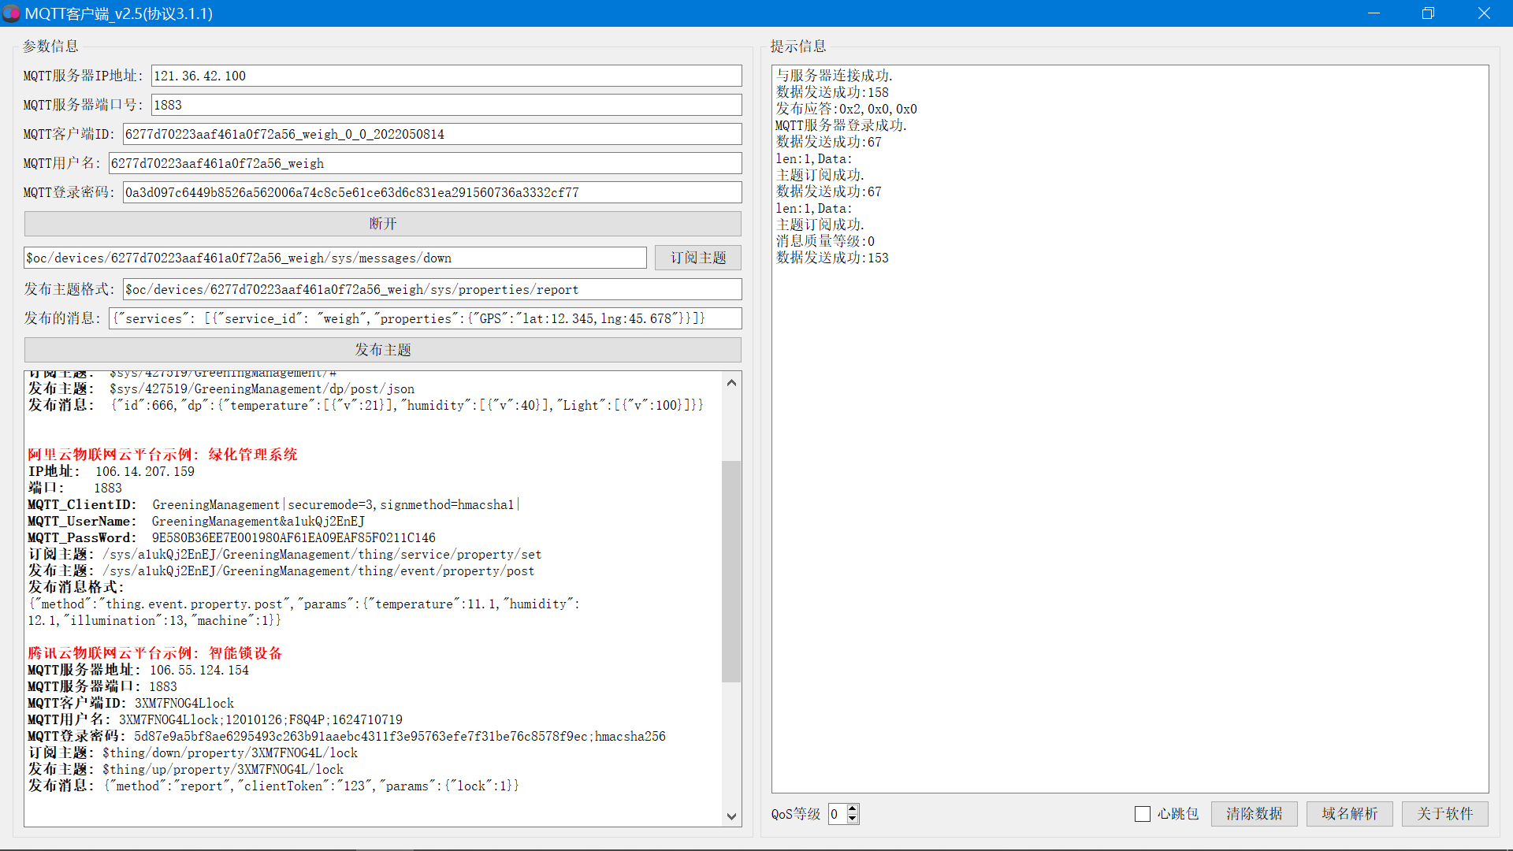Click the 订阅主题 subscribe button
The image size is (1513, 851).
tap(697, 258)
